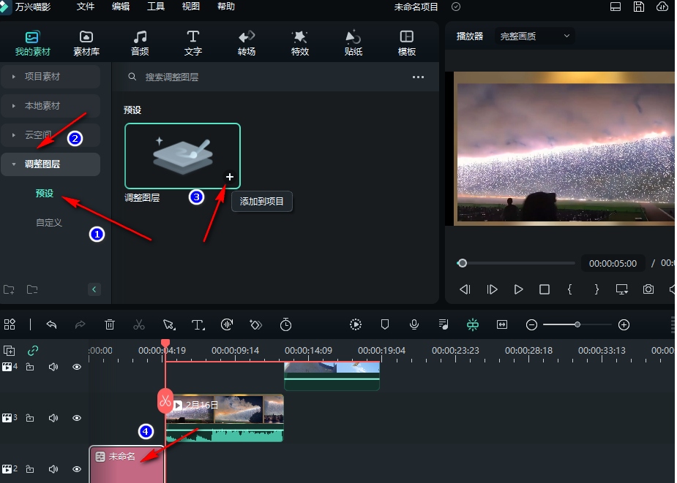Click the 搜索调整图层 search field
Image resolution: width=677 pixels, height=483 pixels.
coord(172,77)
